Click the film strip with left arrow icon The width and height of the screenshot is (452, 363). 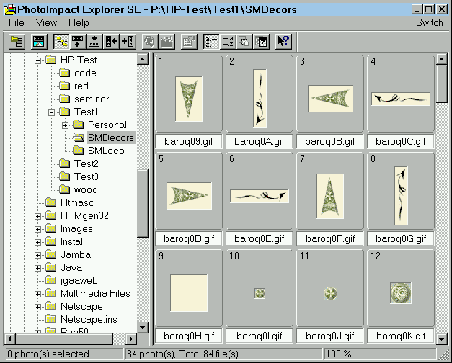pos(111,42)
